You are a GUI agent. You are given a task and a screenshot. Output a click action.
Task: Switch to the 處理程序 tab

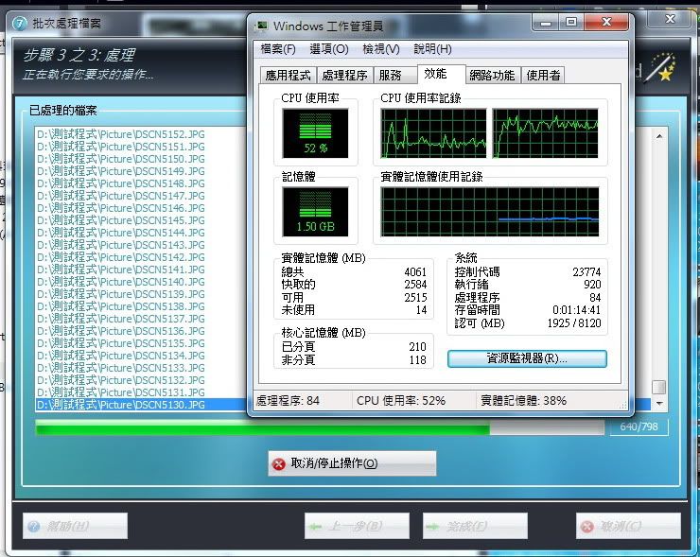[344, 75]
